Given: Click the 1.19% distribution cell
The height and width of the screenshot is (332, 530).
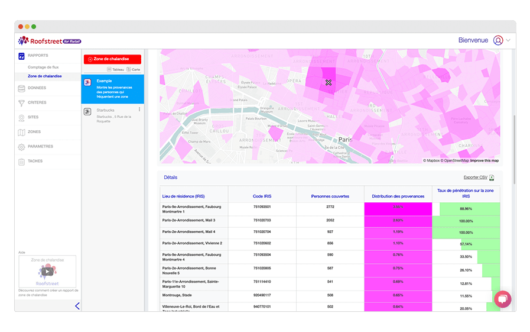Looking at the screenshot, I should click(x=398, y=233).
